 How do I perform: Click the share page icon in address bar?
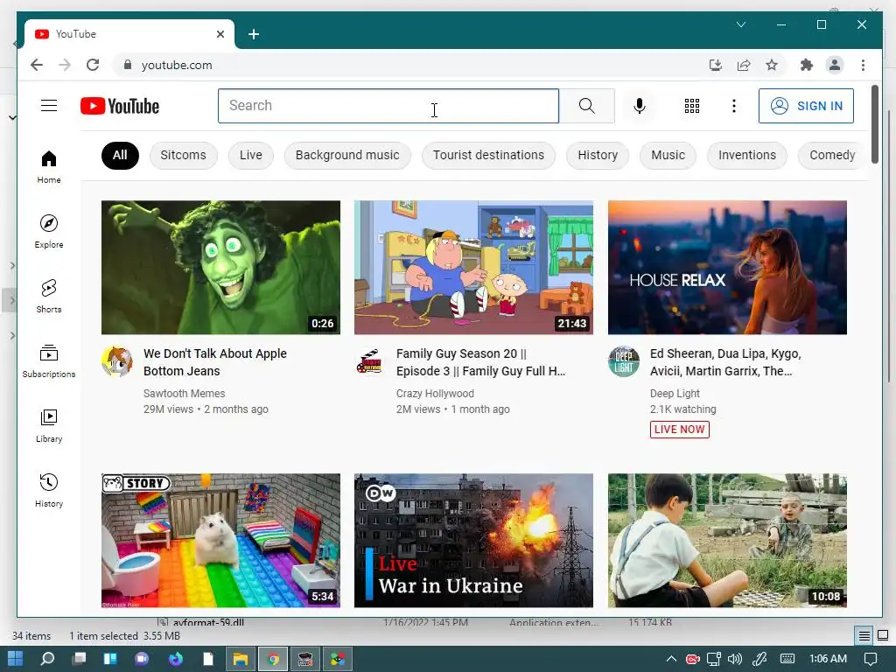[744, 65]
